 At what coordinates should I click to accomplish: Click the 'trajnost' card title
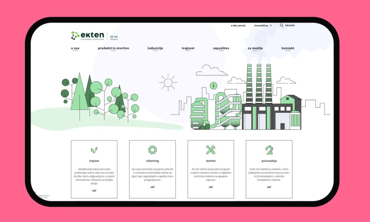(94, 161)
